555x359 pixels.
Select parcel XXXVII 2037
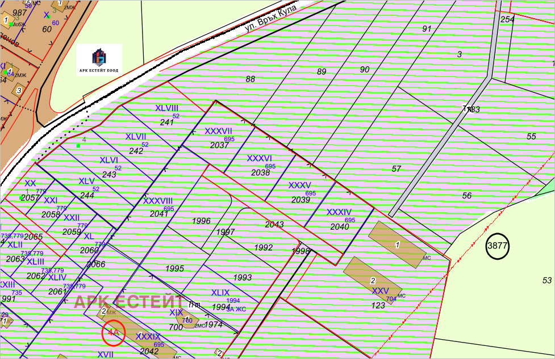pos(219,138)
